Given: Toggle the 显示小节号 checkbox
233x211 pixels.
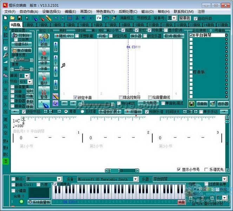Looking at the screenshot, I should click(179, 170).
